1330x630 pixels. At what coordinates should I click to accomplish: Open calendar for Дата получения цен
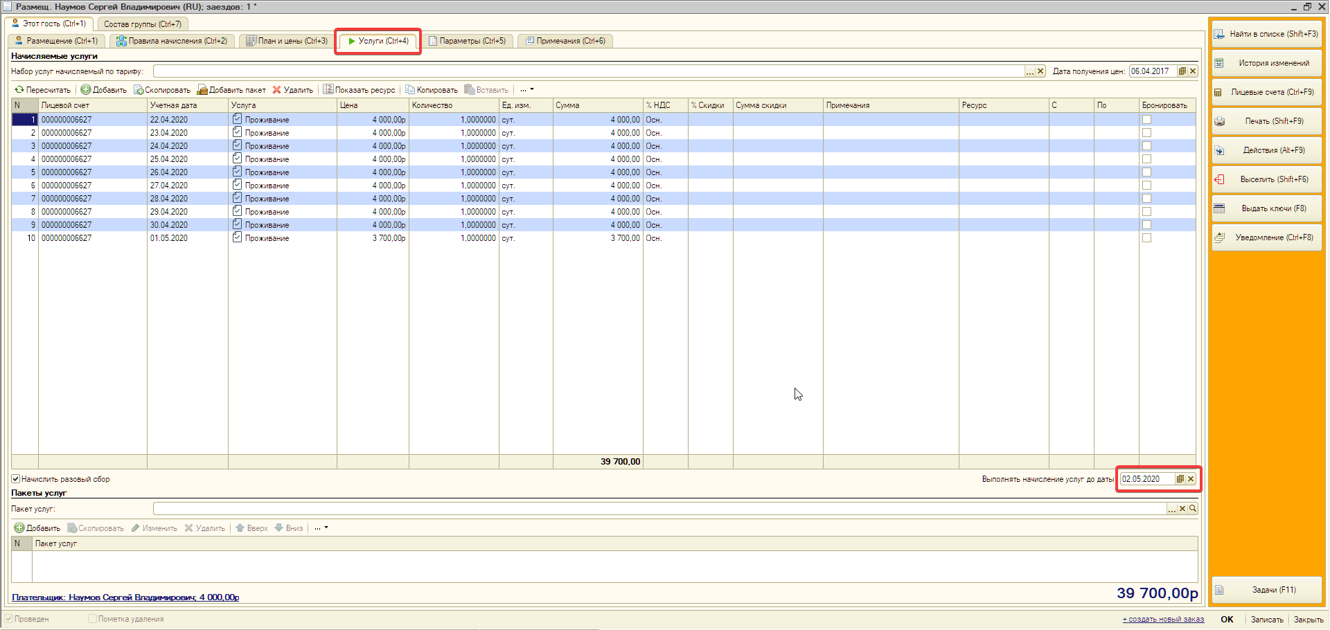tap(1182, 71)
